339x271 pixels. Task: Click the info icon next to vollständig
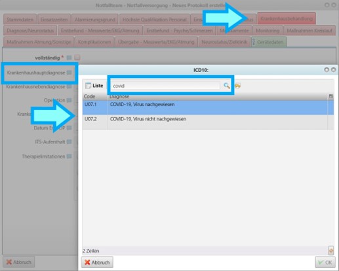[69, 58]
